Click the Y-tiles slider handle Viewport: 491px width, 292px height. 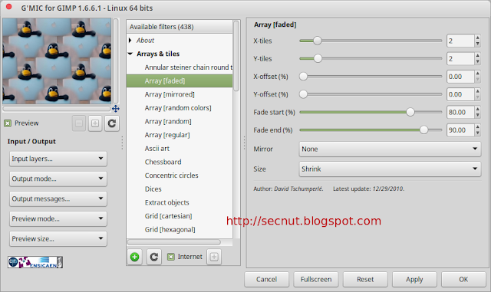click(x=318, y=58)
